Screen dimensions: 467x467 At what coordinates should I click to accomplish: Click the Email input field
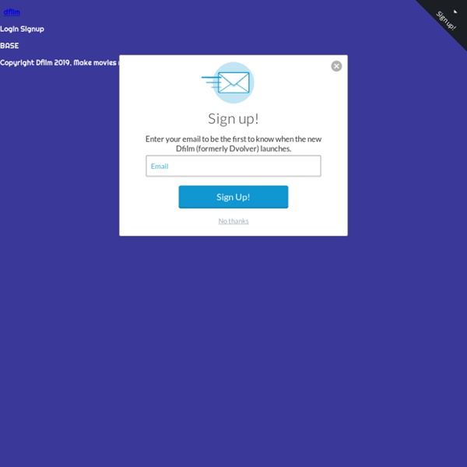(233, 166)
